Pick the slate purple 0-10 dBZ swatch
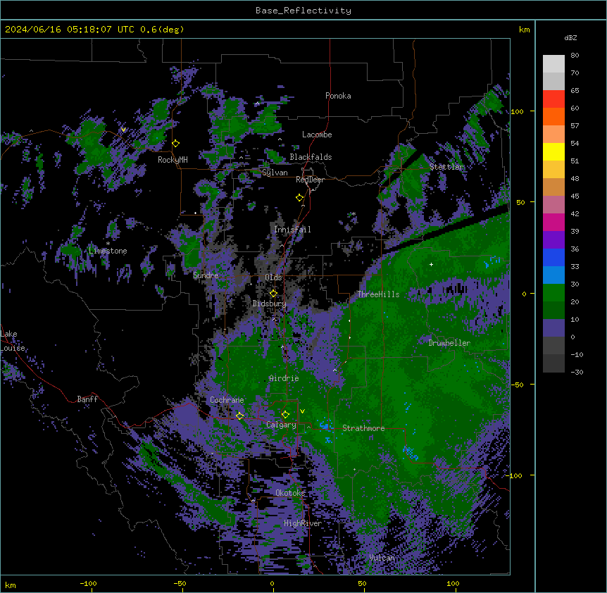This screenshot has width=607, height=593. click(553, 328)
